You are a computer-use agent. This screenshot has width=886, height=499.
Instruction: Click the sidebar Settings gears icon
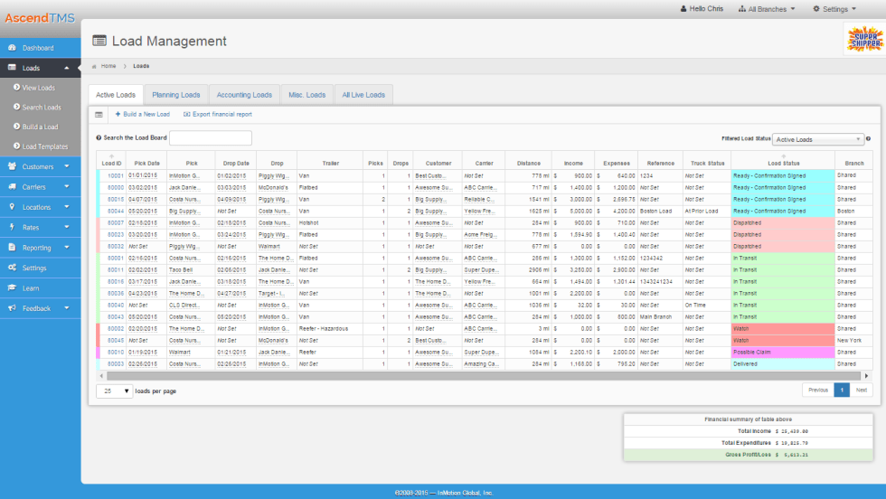coord(12,268)
